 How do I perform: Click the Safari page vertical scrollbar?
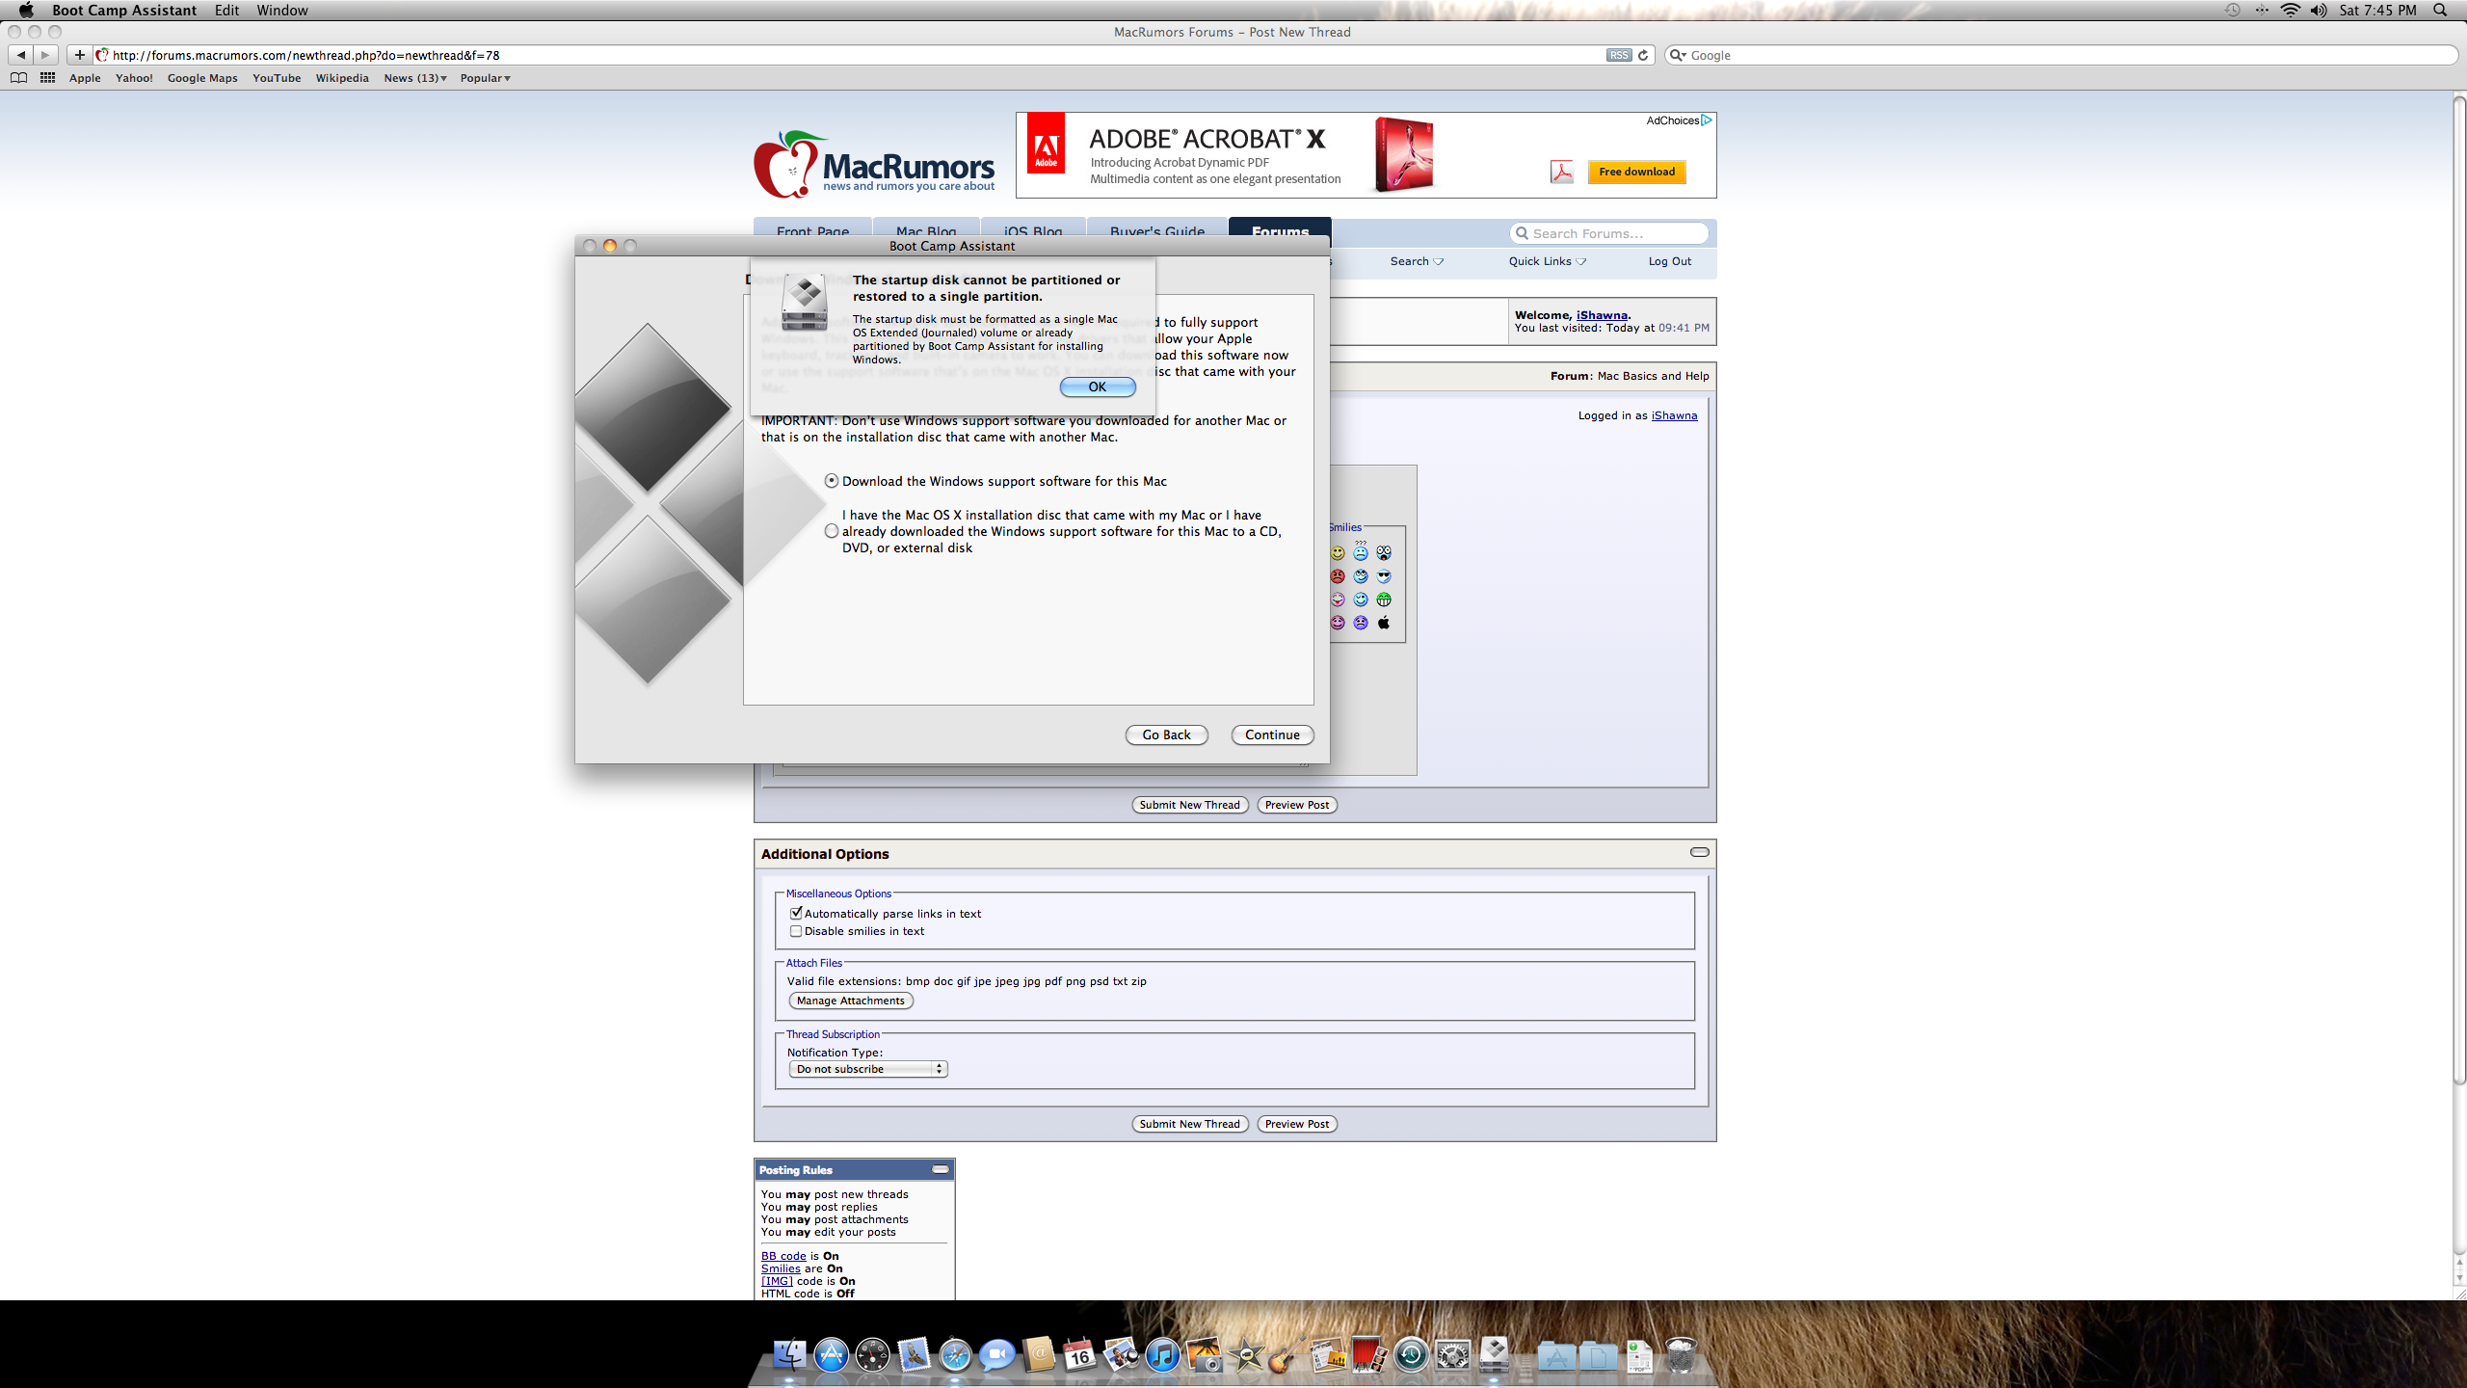[x=2458, y=590]
